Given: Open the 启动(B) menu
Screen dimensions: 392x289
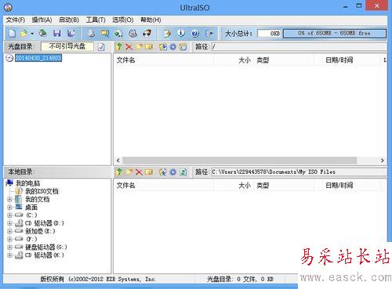Looking at the screenshot, I should pos(69,20).
